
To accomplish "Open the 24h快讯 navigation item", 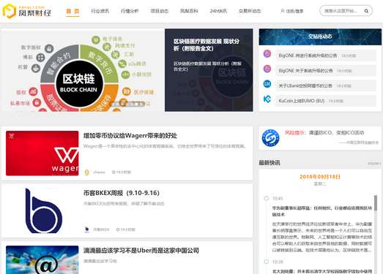I will tap(218, 11).
